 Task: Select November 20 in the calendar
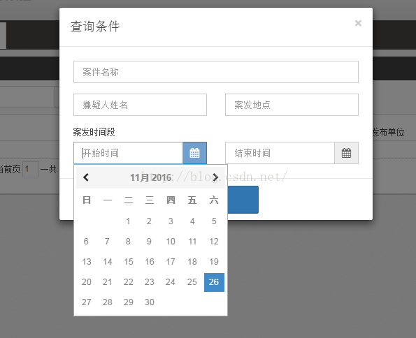point(86,282)
